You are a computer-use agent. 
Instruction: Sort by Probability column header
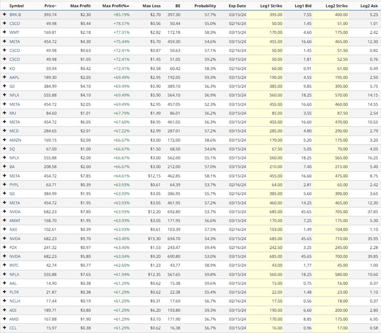coord(205,6)
